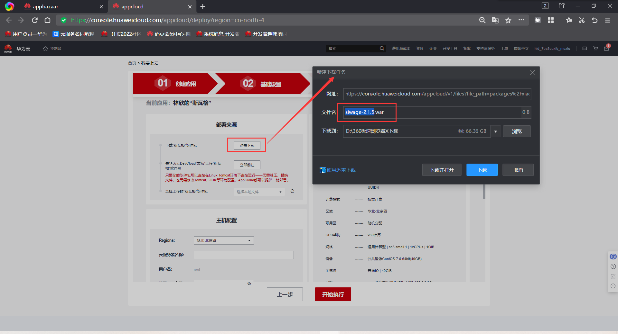Click 取消 to cancel the download
The width and height of the screenshot is (618, 334).
coord(518,170)
